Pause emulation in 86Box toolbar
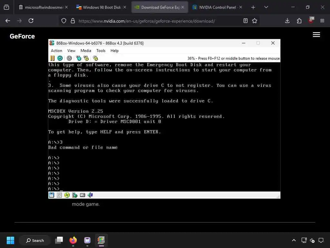The image size is (330, 248). pyautogui.click(x=53, y=58)
